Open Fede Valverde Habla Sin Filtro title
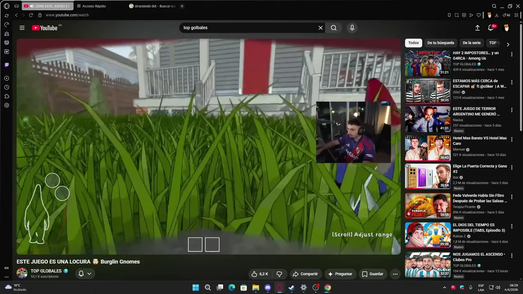 coord(480,198)
